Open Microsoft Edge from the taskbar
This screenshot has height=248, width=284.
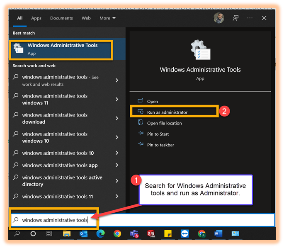(100, 234)
